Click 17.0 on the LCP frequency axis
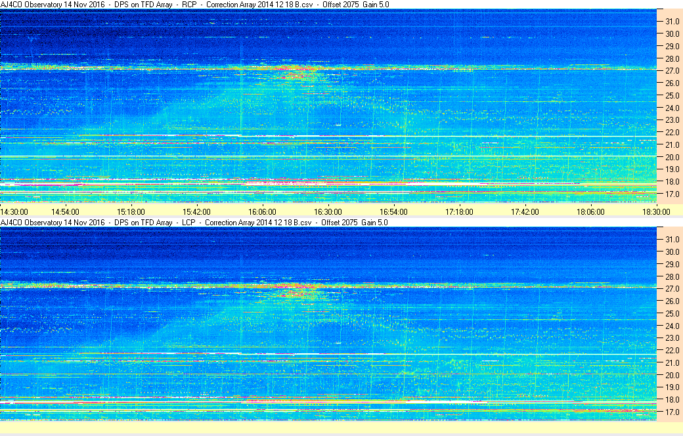The width and height of the screenshot is (683, 436). [x=672, y=412]
